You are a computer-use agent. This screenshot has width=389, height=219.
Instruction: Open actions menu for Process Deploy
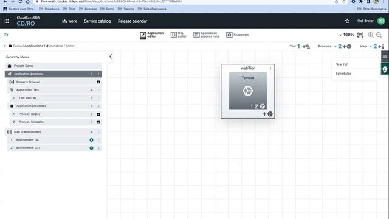coord(91,114)
